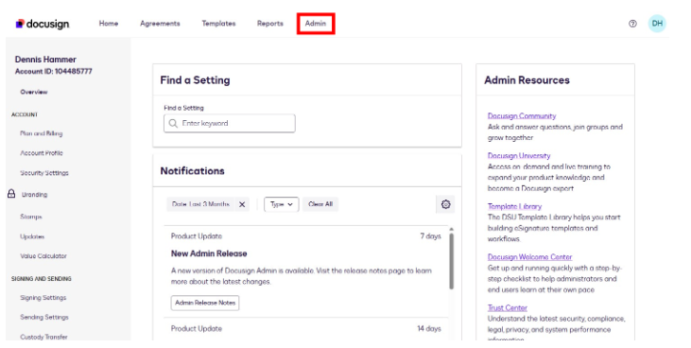Open the DH user avatar menu
The height and width of the screenshot is (348, 691).
tap(657, 24)
